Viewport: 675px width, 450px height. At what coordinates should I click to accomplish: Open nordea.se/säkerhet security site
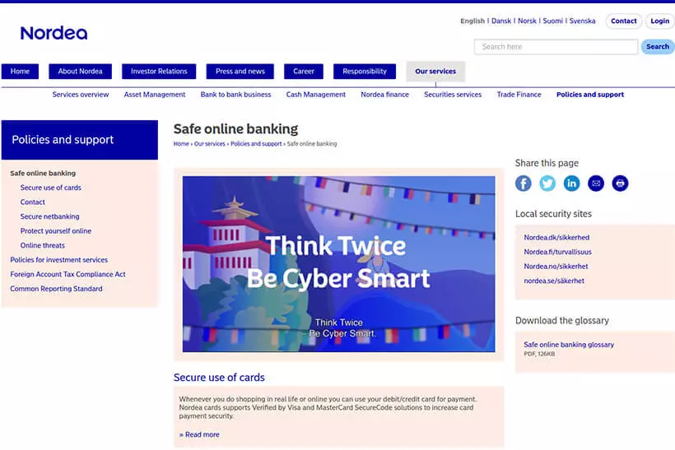pos(554,281)
